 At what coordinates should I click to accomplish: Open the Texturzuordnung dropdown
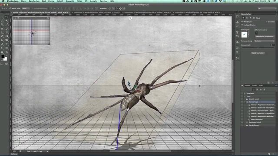click(x=265, y=41)
